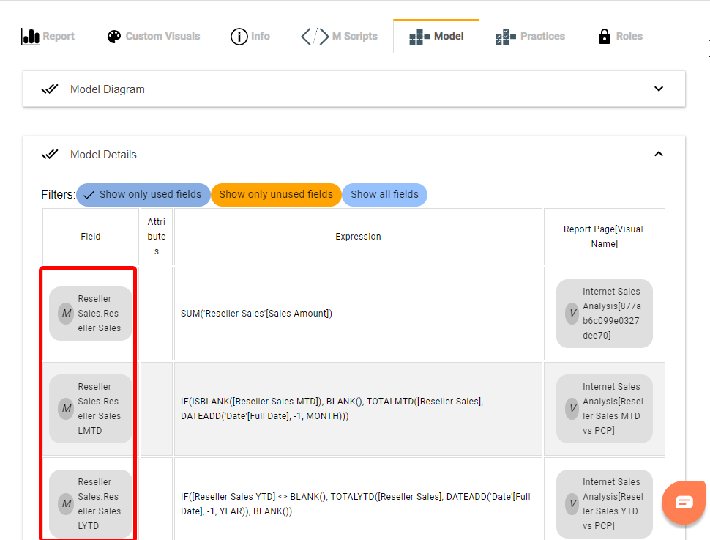Click the code brackets icon beside M Scripts

(315, 37)
